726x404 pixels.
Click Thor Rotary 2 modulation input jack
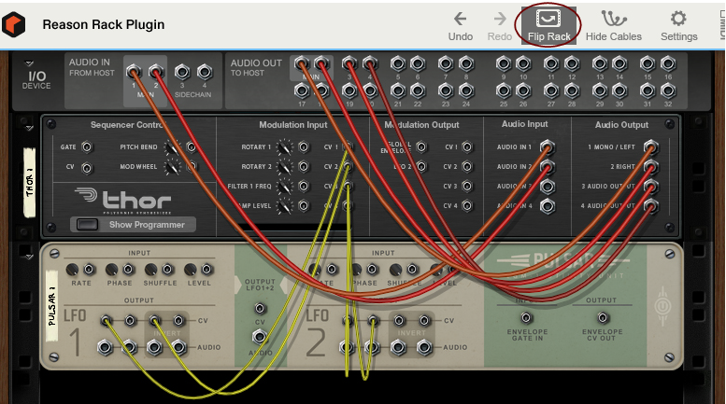[x=304, y=166]
